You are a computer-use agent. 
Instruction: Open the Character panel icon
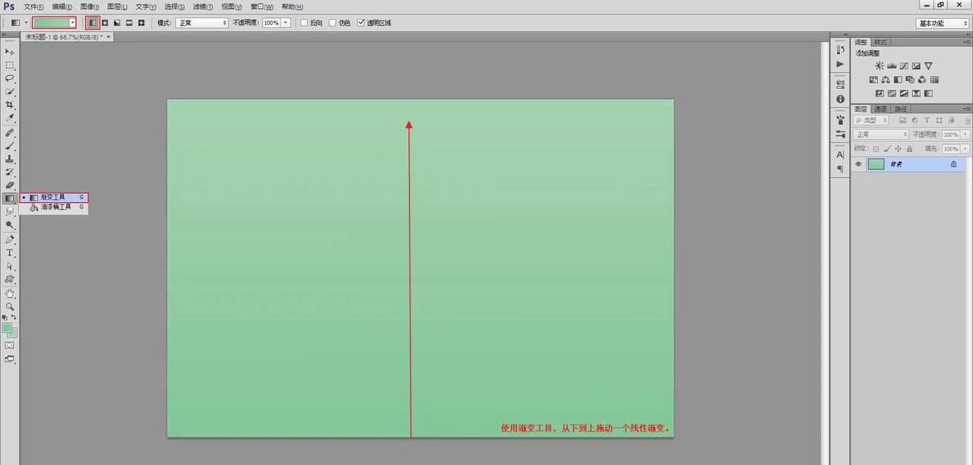(x=840, y=154)
